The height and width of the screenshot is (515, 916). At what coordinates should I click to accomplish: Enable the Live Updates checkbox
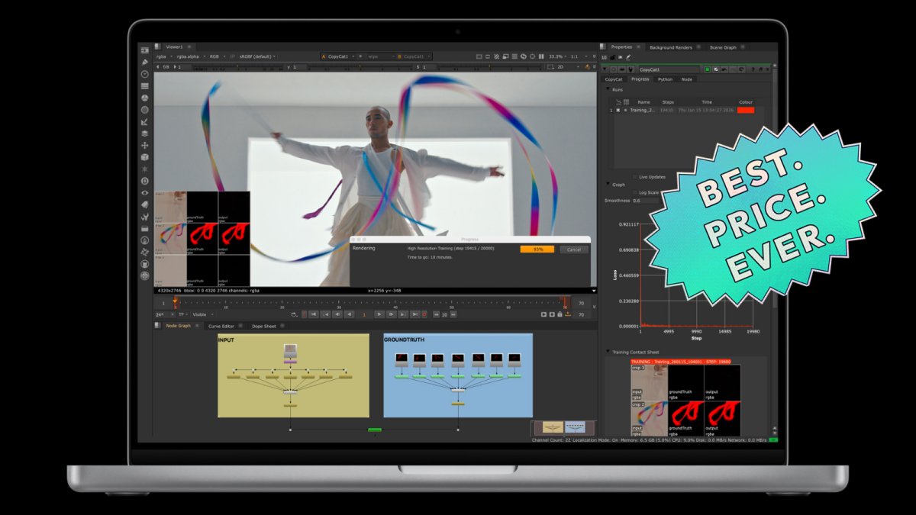point(634,177)
